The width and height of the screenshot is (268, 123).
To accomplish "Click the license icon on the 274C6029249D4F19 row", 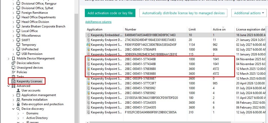I will pos(88,40).
